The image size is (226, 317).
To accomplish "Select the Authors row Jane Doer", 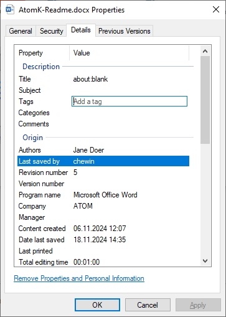I will click(103, 150).
